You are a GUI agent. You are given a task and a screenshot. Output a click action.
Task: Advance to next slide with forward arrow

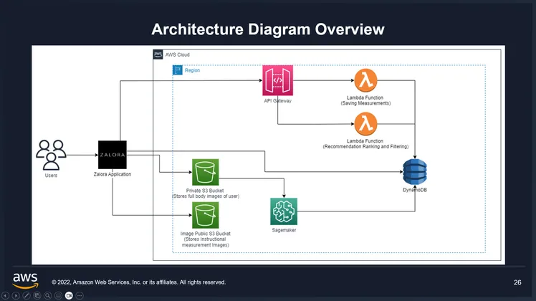point(16,295)
